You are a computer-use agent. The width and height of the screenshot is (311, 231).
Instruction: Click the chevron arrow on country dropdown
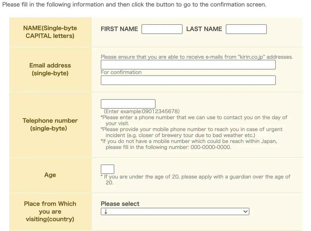coord(245,211)
